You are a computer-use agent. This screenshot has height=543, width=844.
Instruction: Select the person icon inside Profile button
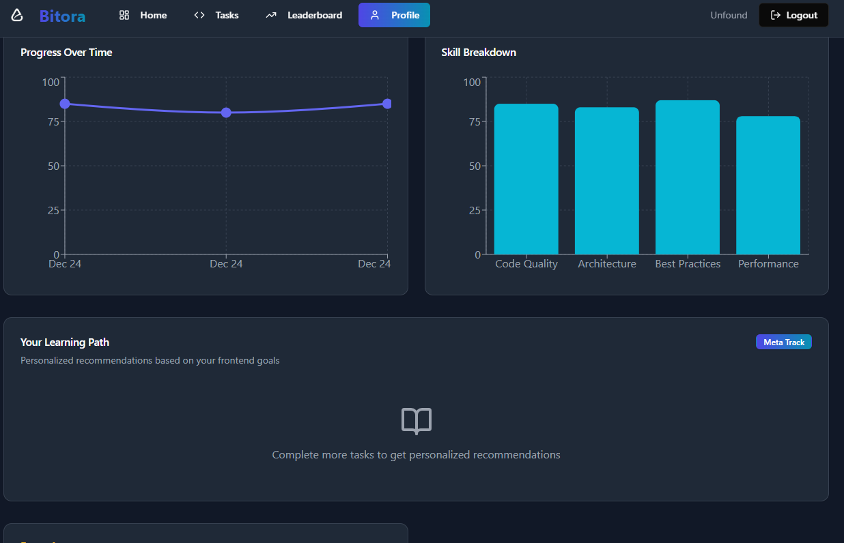click(374, 14)
